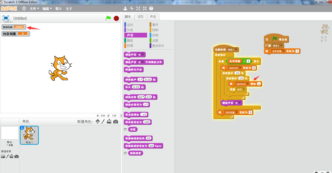Enable the 音量 stage monitor checkbox
Screen dimensions: 332x173
click(x=126, y=129)
